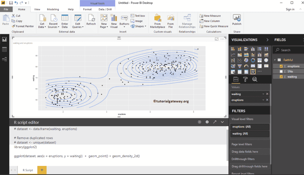Switch to Data view in left sidebar
Screen dimensions: 304x175
click(5, 49)
